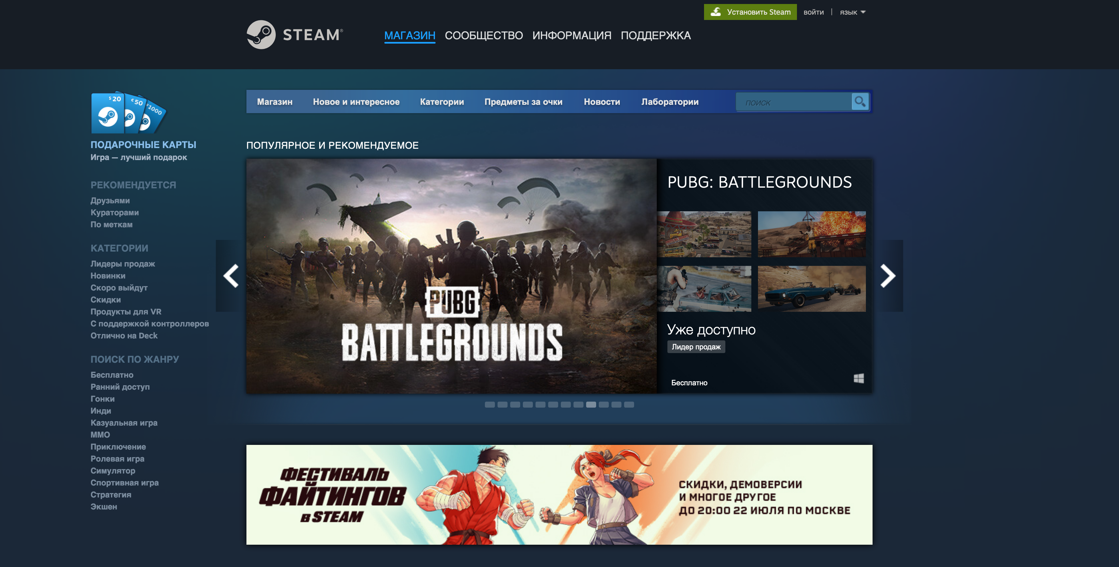Browse the MMO genre
1119x567 pixels.
(100, 435)
